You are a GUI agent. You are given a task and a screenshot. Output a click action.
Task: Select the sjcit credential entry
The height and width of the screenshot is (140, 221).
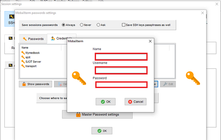pyautogui.click(x=28, y=57)
